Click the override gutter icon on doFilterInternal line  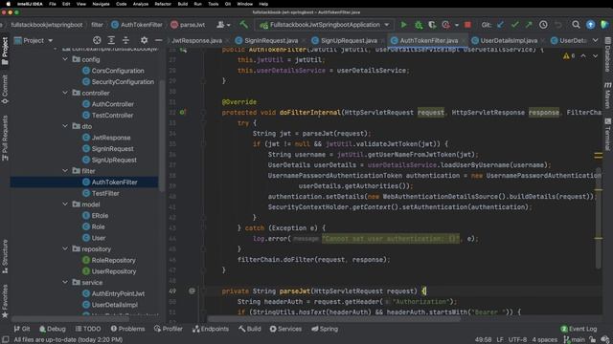pos(183,113)
